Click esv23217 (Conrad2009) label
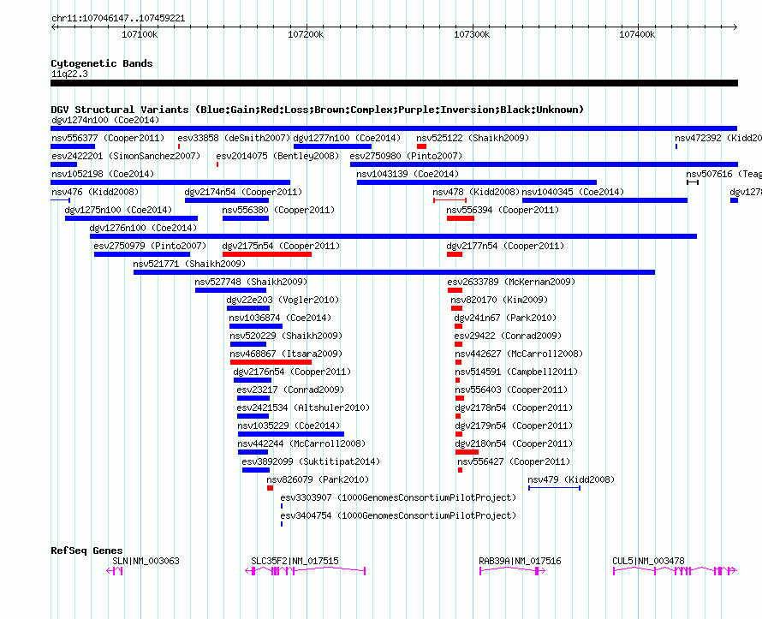Image resolution: width=762 pixels, height=619 pixels. 290,390
